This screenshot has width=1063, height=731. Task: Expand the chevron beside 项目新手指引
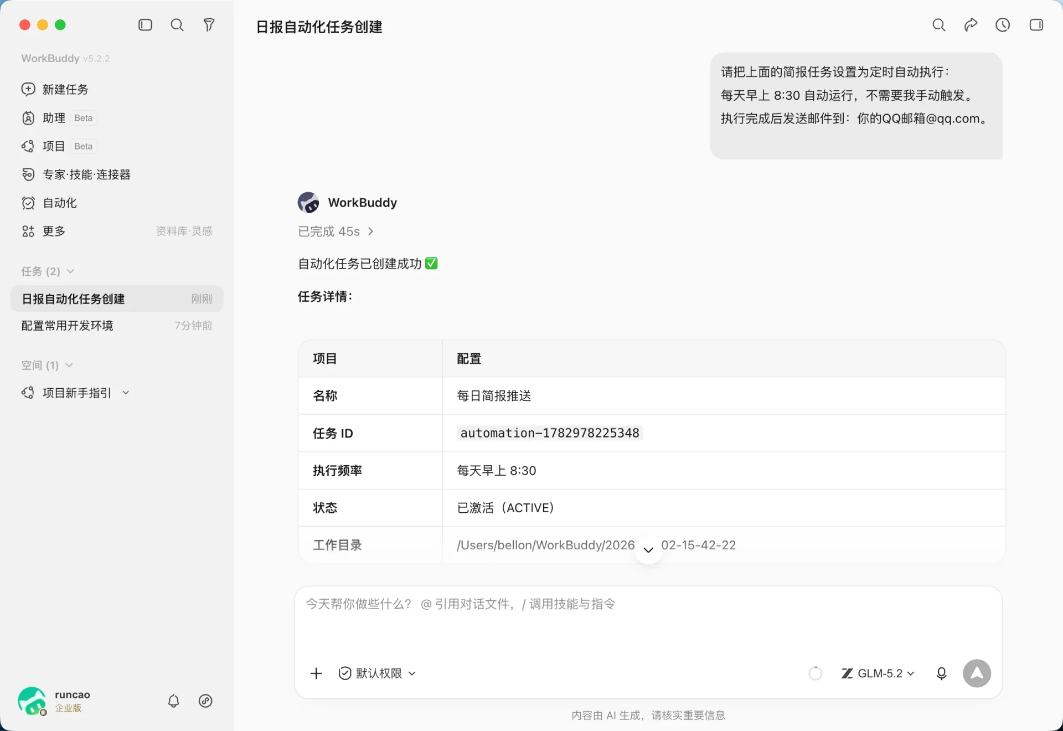pos(126,393)
